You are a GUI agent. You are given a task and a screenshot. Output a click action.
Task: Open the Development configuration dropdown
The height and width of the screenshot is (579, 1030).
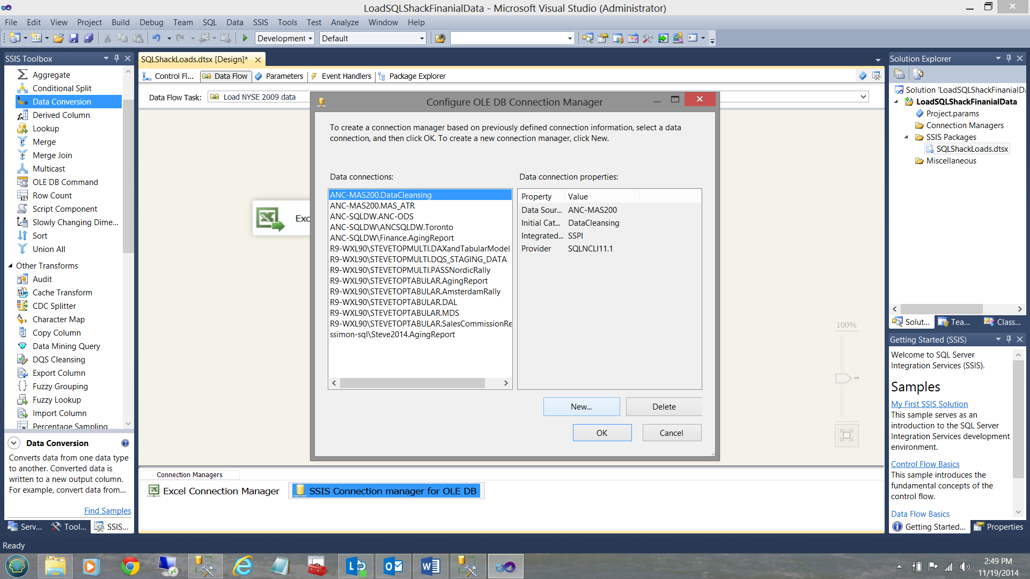pyautogui.click(x=310, y=39)
